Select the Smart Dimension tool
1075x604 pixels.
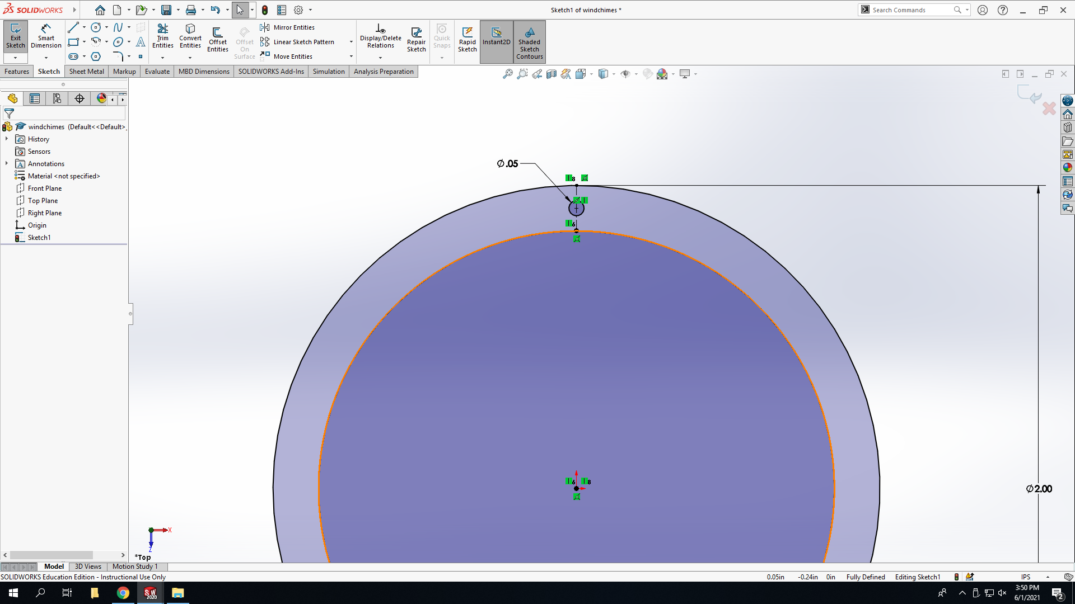(46, 36)
